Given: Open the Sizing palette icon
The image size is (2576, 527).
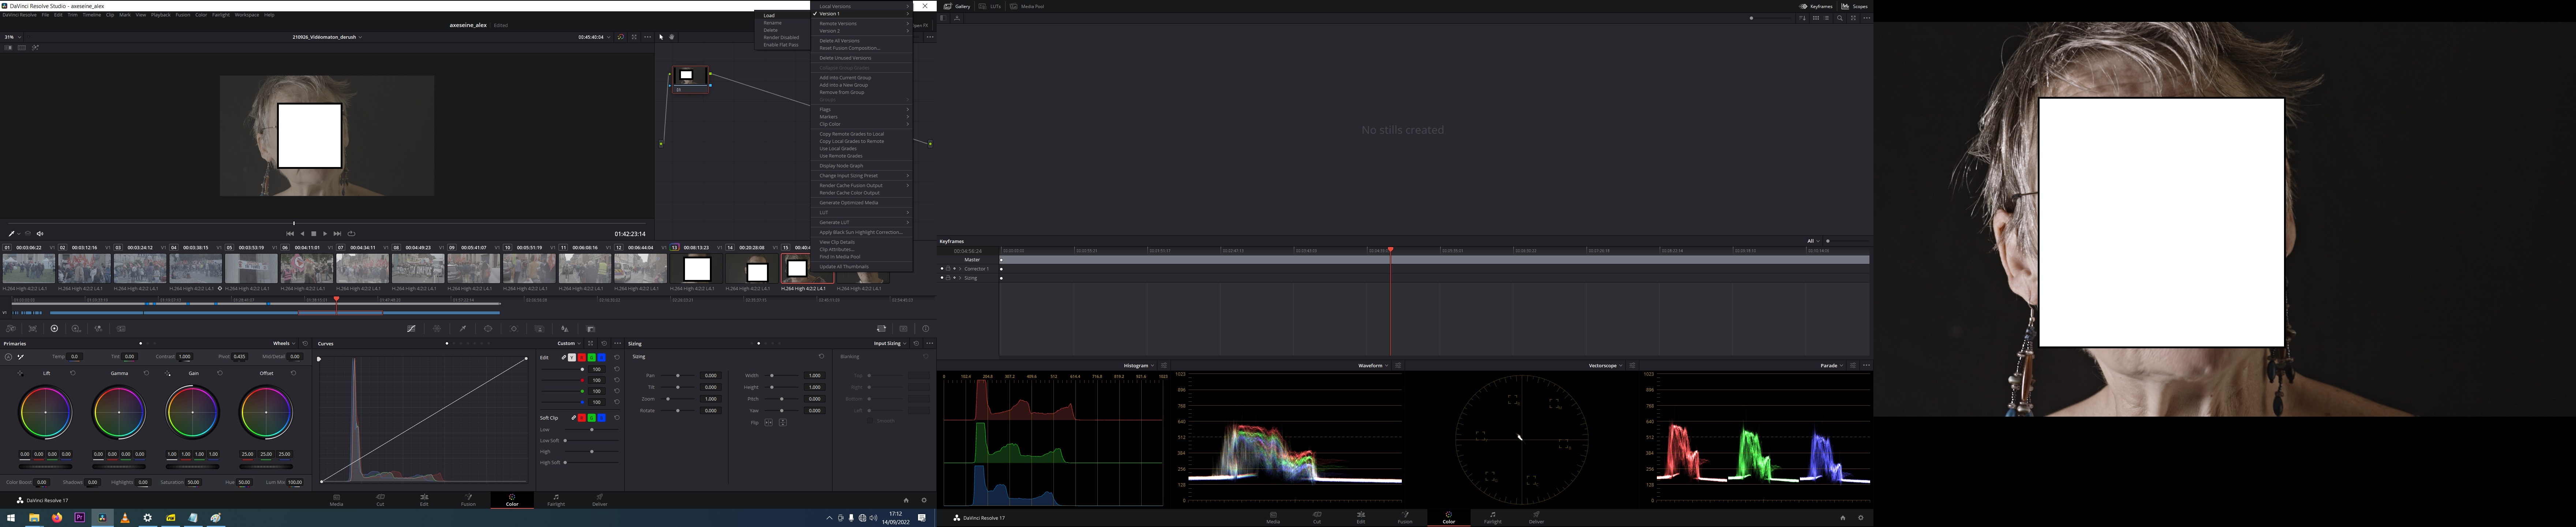Looking at the screenshot, I should tap(882, 329).
